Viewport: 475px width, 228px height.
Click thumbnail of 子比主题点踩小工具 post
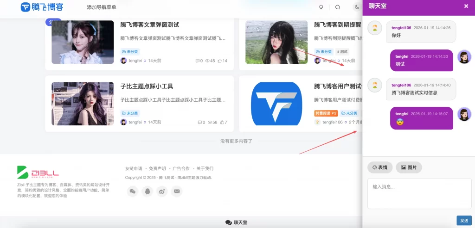[x=83, y=104]
